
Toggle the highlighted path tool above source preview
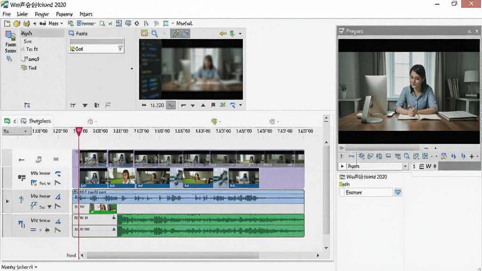[x=176, y=33]
